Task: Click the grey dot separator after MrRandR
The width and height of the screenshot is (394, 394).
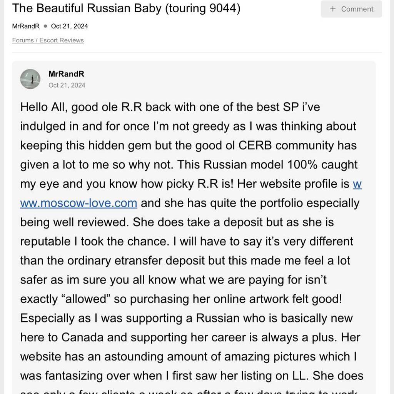Action: 45,26
